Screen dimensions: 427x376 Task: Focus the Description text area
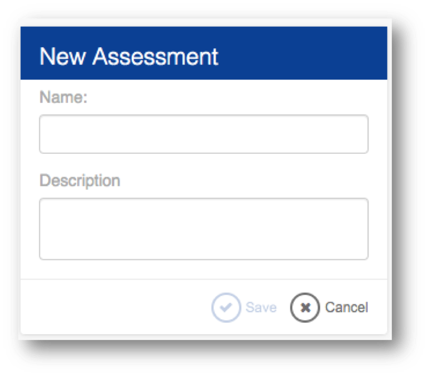[203, 229]
